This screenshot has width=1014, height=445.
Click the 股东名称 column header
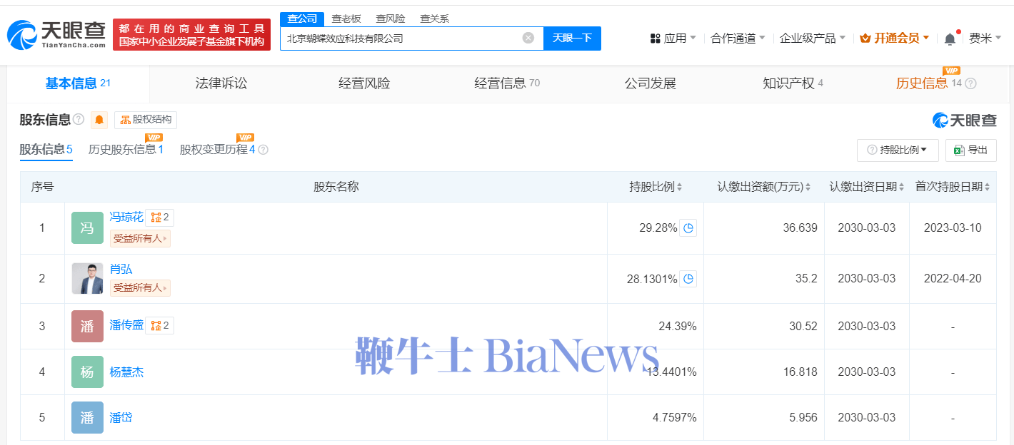(x=336, y=187)
